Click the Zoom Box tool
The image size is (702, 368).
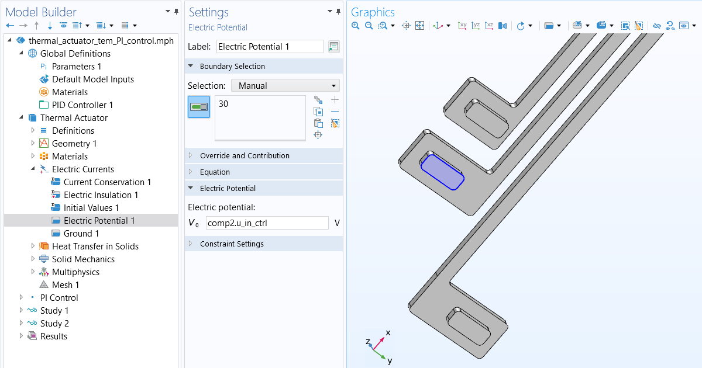[381, 25]
